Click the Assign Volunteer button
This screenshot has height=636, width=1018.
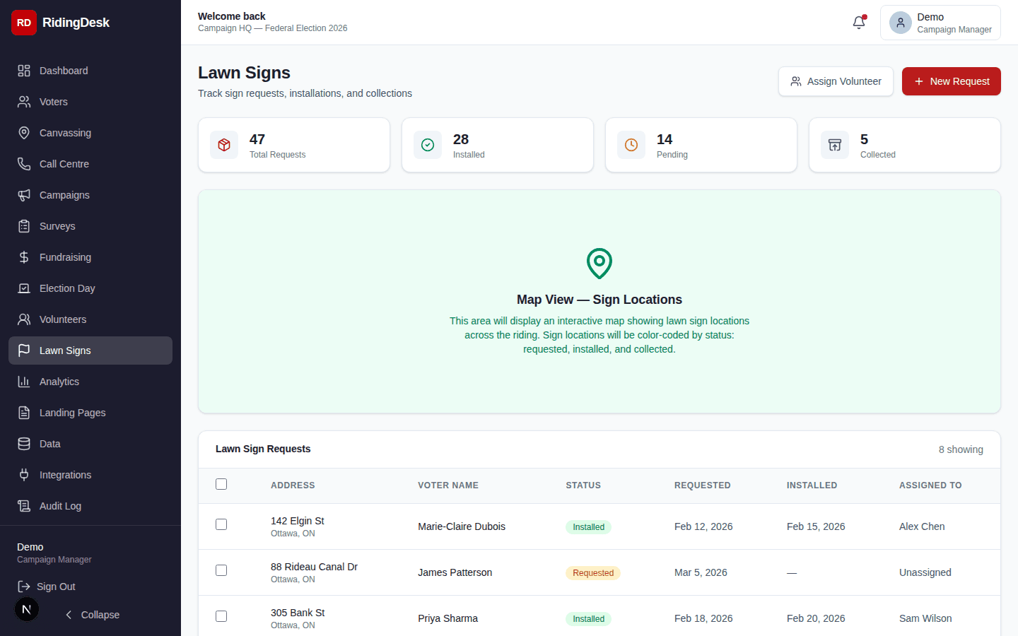tap(836, 81)
